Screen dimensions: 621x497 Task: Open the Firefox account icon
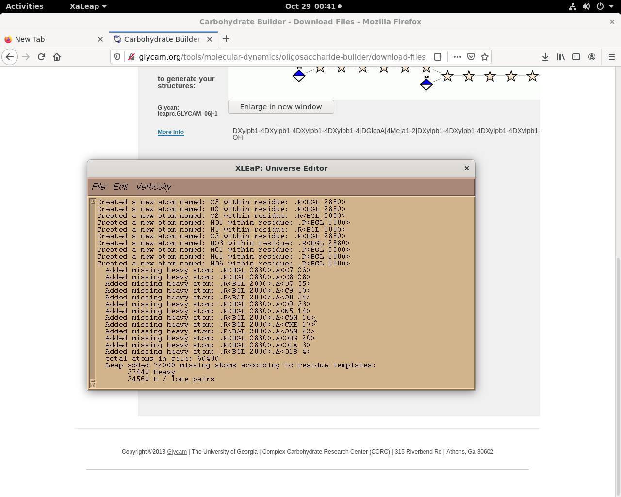click(592, 57)
